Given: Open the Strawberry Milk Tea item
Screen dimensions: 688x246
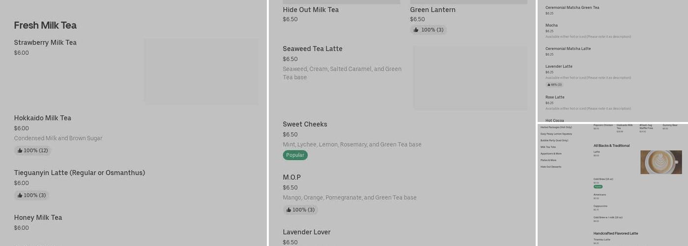Looking at the screenshot, I should click(45, 43).
